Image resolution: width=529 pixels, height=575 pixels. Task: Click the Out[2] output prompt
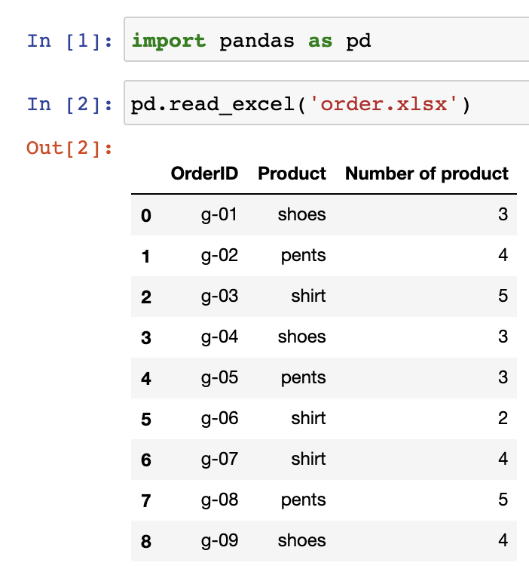tap(69, 148)
